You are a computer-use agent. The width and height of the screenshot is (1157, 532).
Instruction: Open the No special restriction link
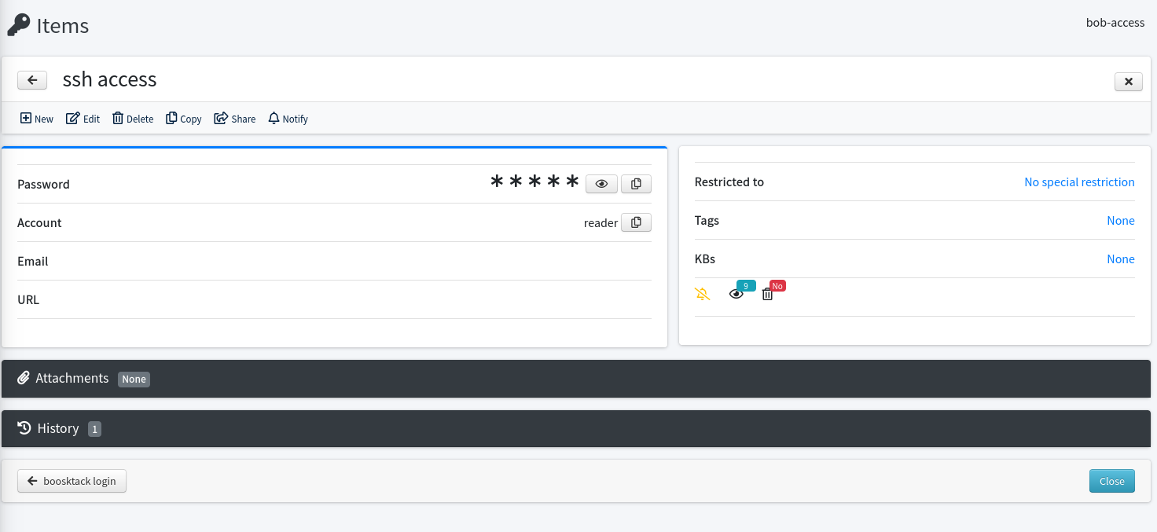[1078, 182]
